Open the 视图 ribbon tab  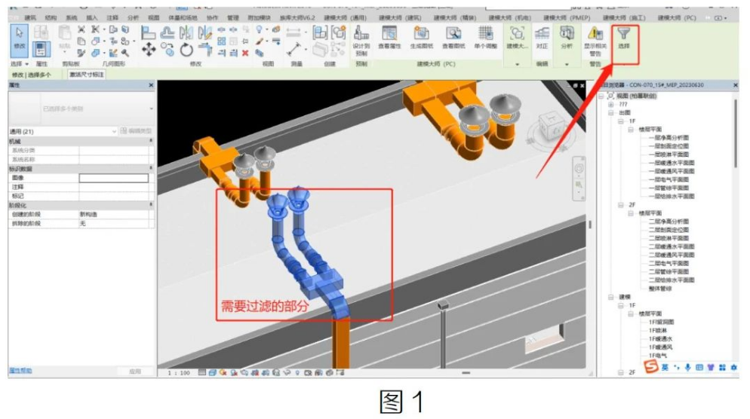tap(153, 17)
